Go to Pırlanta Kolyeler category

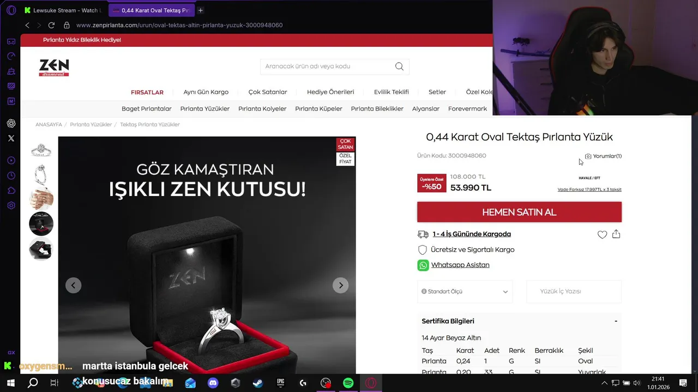click(x=262, y=109)
